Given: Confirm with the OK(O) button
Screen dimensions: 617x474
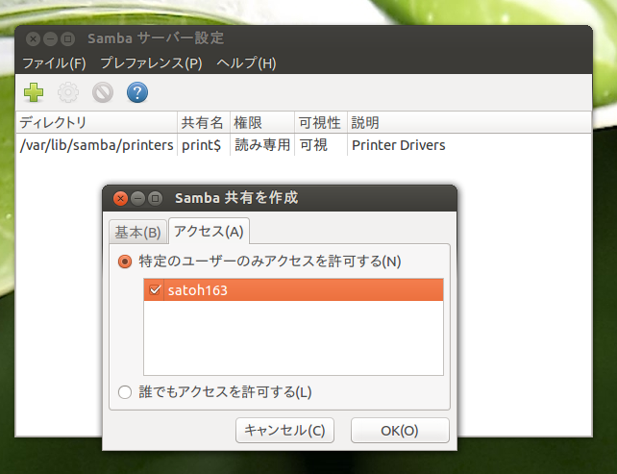Looking at the screenshot, I should coord(400,431).
